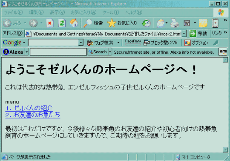The width and height of the screenshot is (230, 161).
Task: Click the page icon in address bar
Action: [28, 34]
